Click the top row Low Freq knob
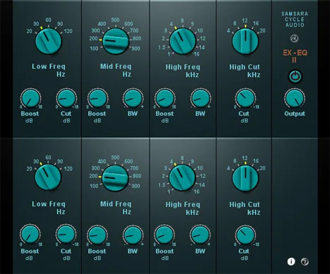 [x=49, y=42]
